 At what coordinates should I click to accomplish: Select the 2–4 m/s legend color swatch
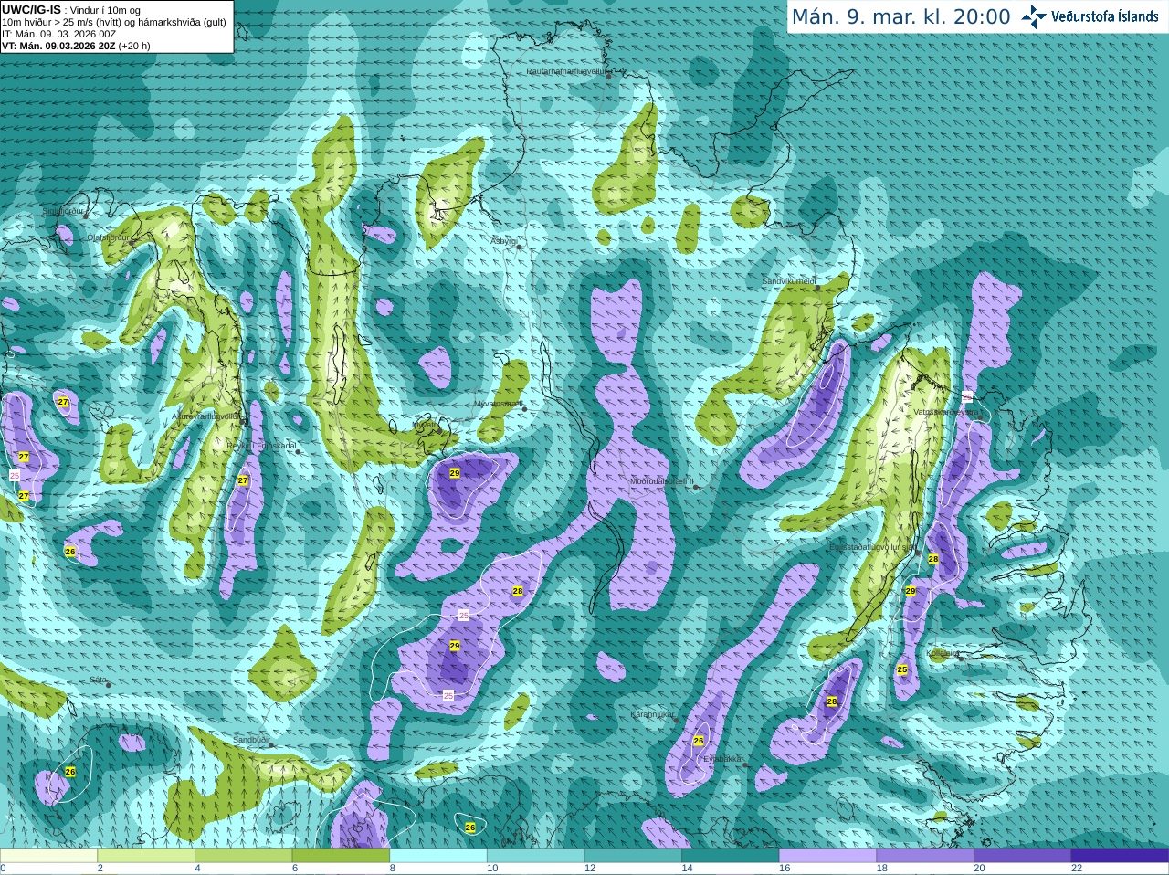(x=146, y=856)
